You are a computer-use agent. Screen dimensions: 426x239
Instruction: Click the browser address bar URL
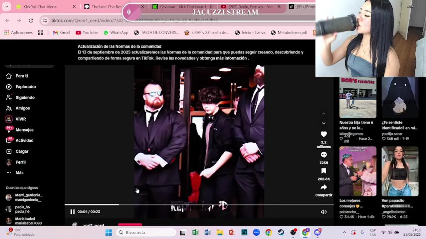[134, 21]
